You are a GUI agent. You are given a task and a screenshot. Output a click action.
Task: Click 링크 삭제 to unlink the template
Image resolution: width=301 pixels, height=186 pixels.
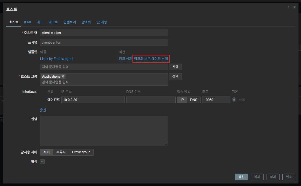tap(126, 59)
